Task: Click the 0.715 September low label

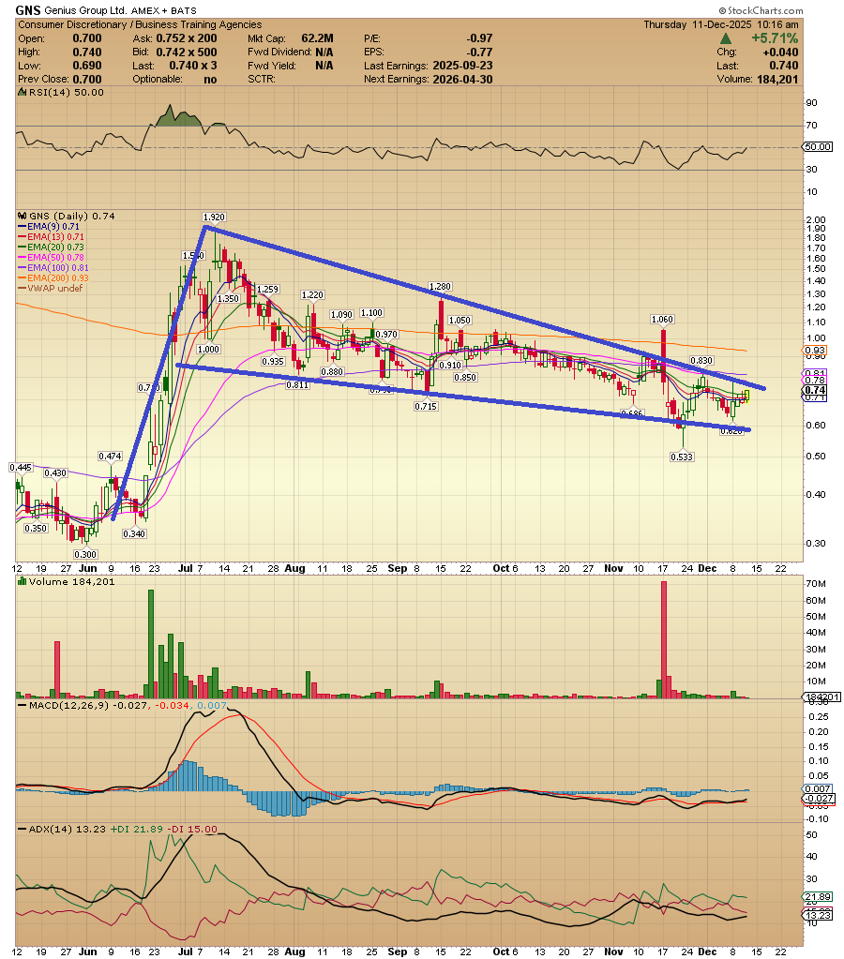Action: click(x=426, y=406)
